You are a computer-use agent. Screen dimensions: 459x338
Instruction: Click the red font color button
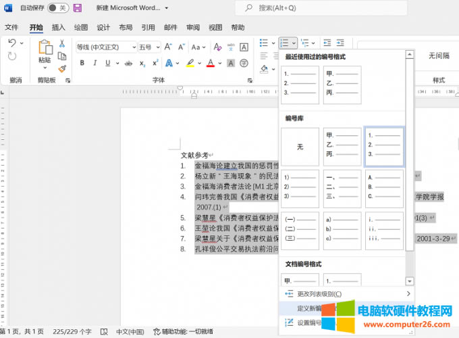pyautogui.click(x=211, y=64)
